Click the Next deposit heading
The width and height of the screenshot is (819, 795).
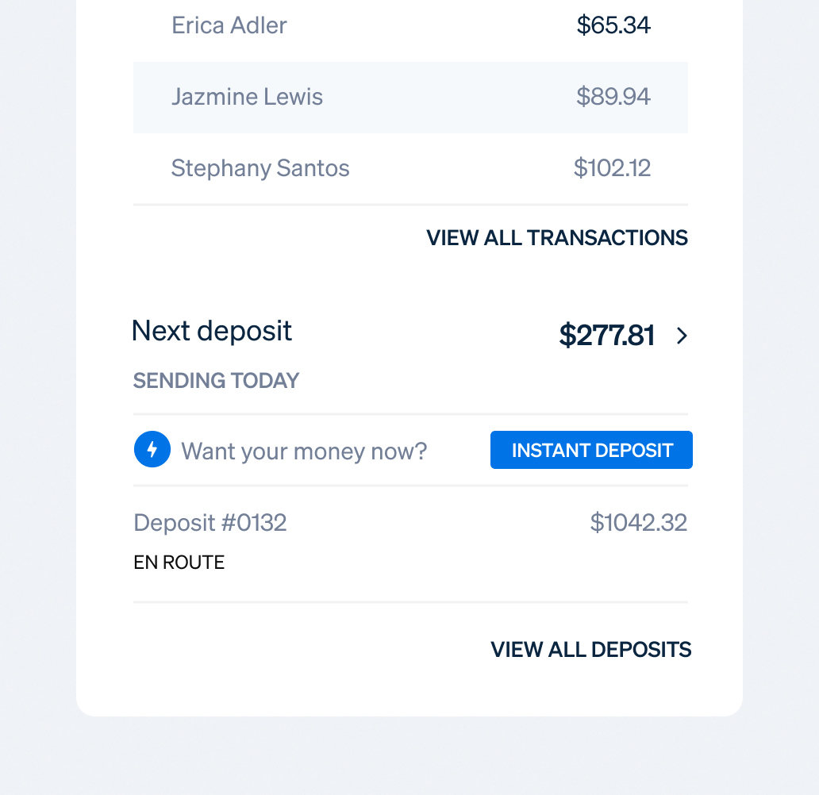[212, 331]
